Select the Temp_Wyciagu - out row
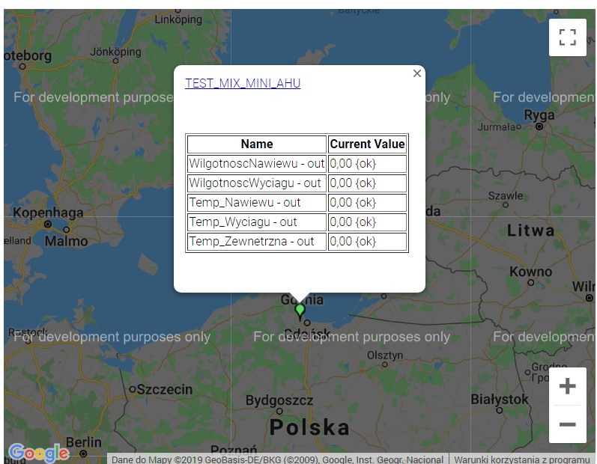597x464 pixels. [x=257, y=222]
